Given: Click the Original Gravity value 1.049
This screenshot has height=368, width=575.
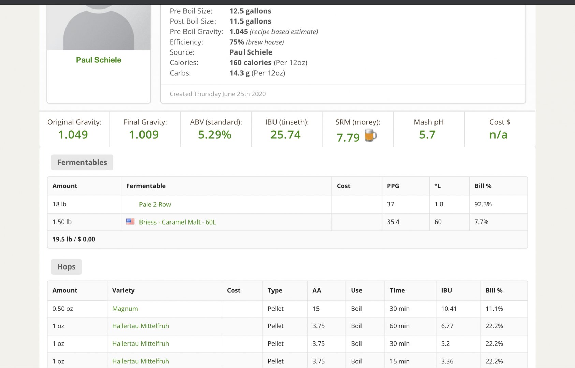Looking at the screenshot, I should (x=73, y=135).
